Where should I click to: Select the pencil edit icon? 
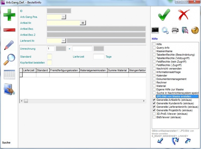click(x=9, y=45)
